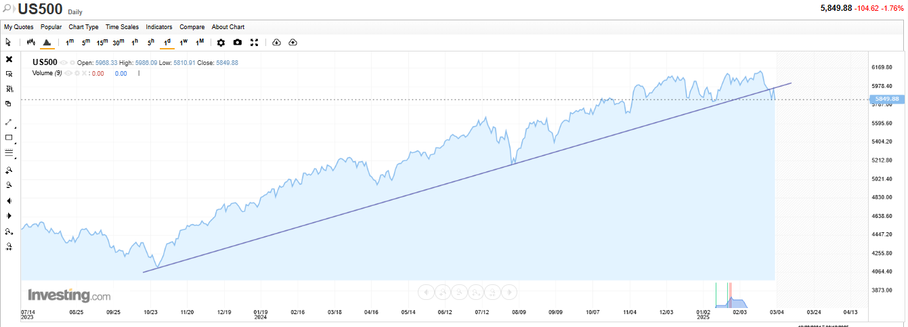Open the Chart Type menu

(83, 27)
